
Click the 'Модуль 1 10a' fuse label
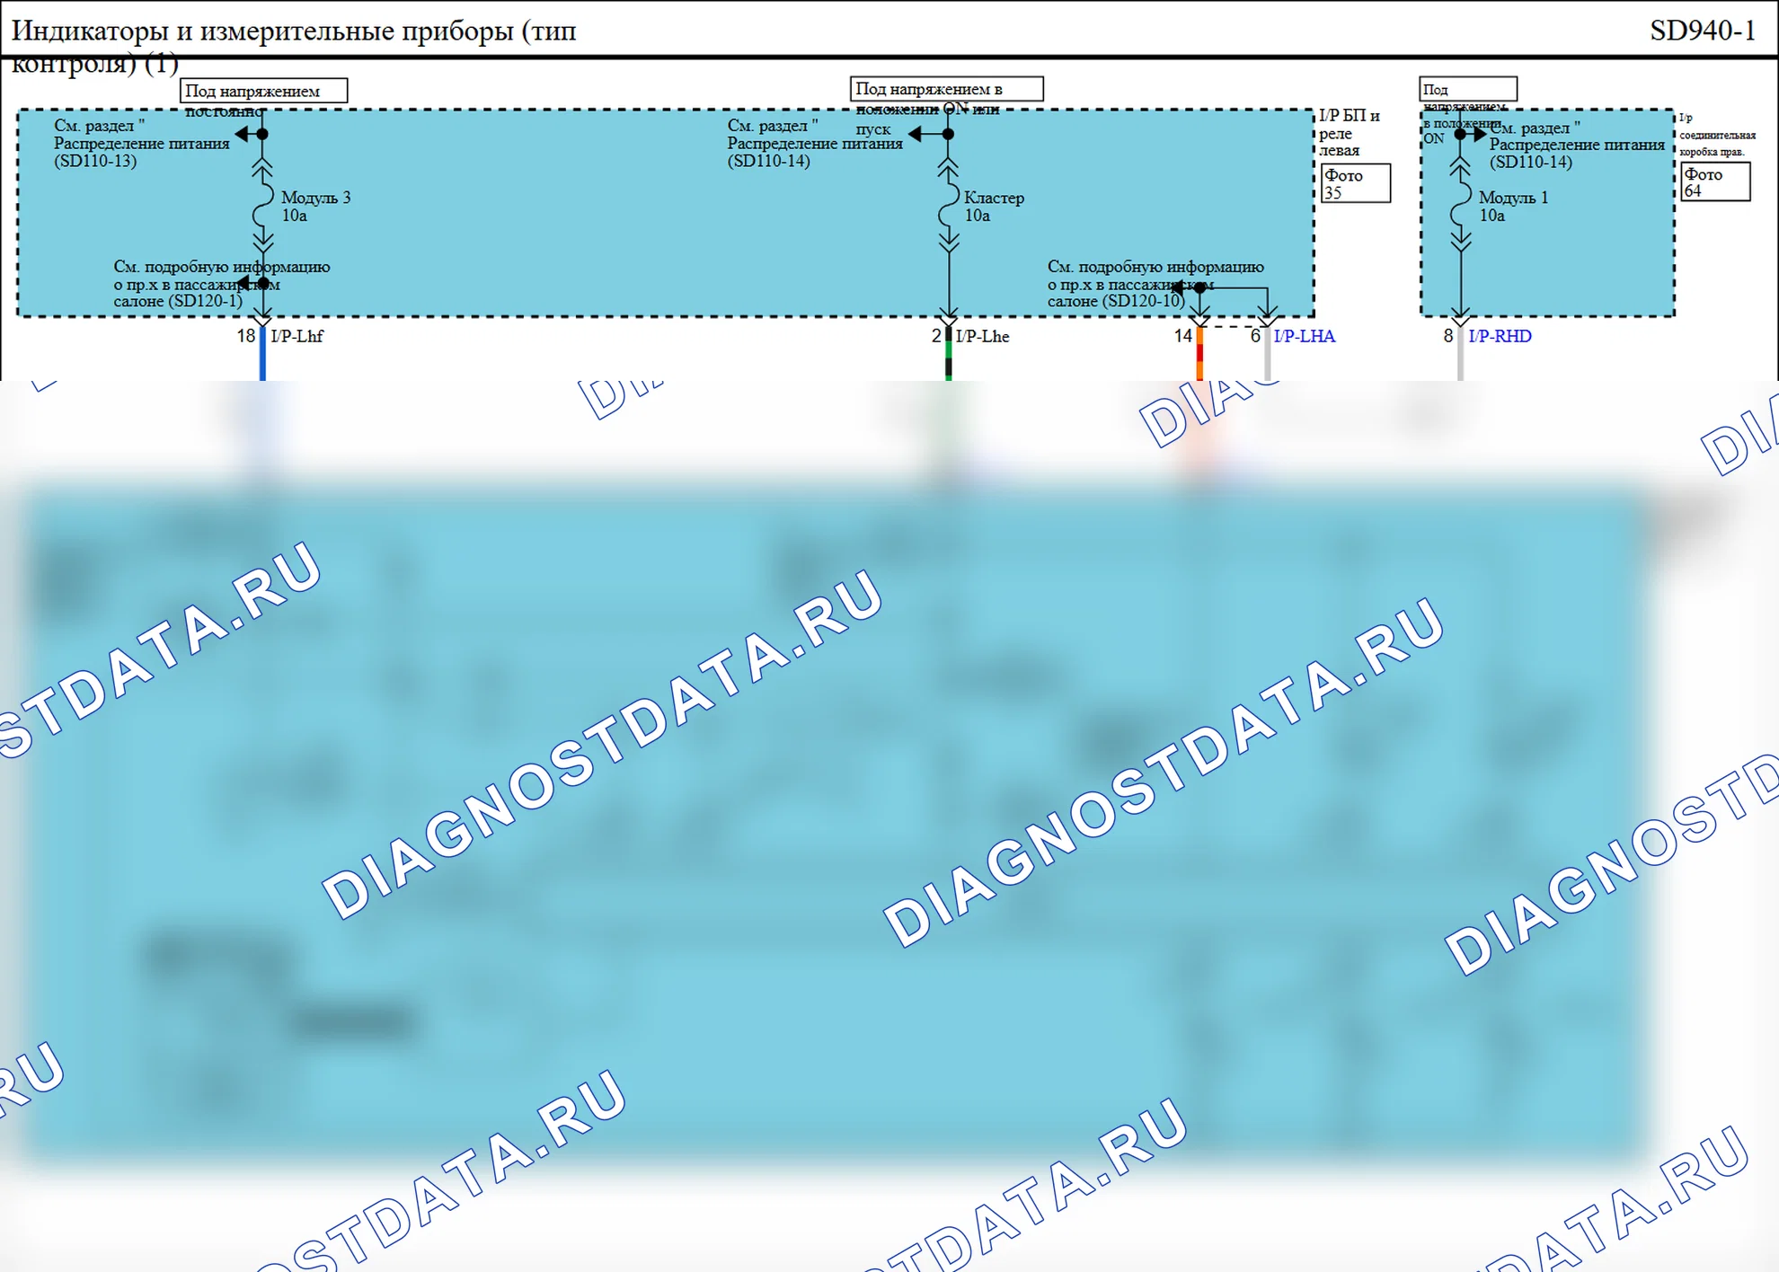[x=1513, y=206]
